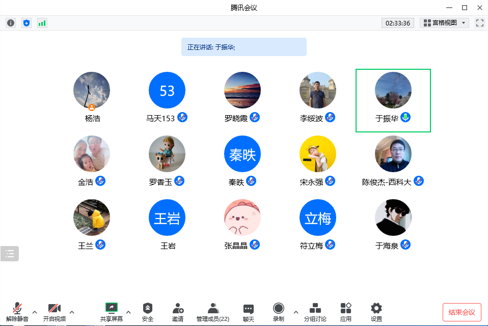Screen dimensions: 488x326
Task: Open the Chat (聊天) window
Action: tap(249, 312)
